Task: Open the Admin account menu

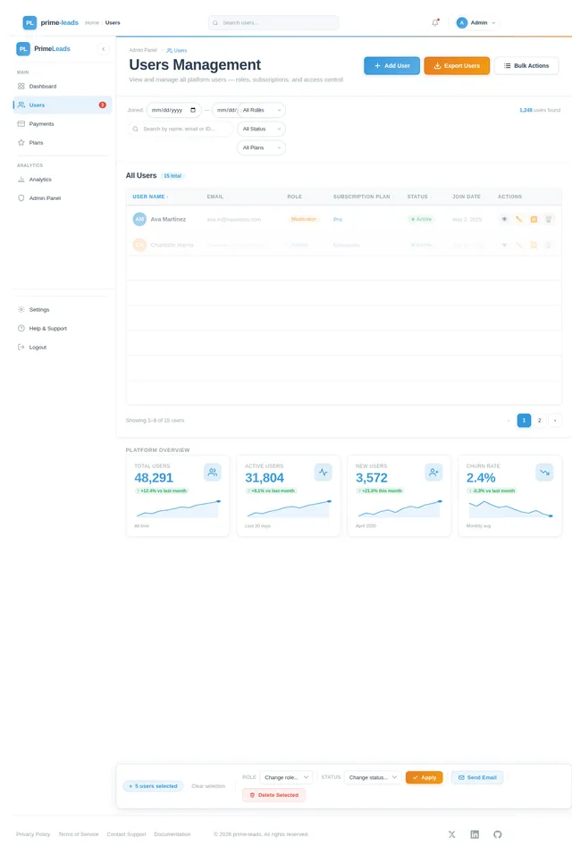Action: 476,22
